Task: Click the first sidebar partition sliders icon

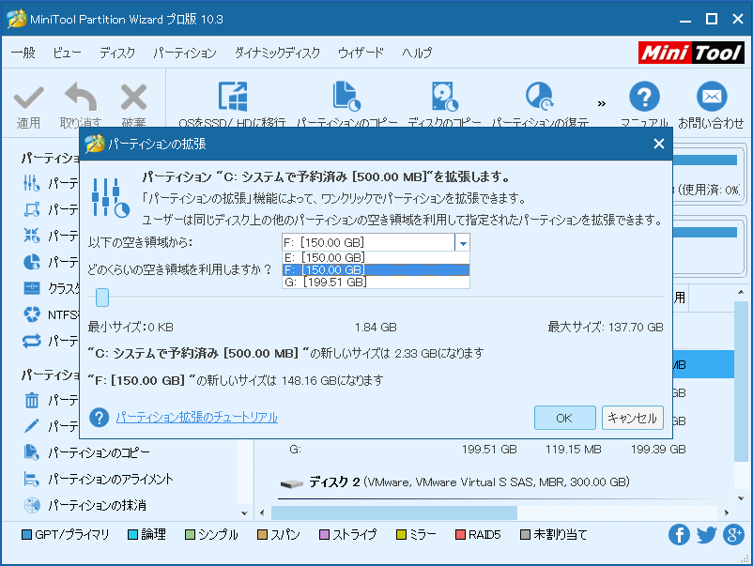Action: click(x=32, y=183)
